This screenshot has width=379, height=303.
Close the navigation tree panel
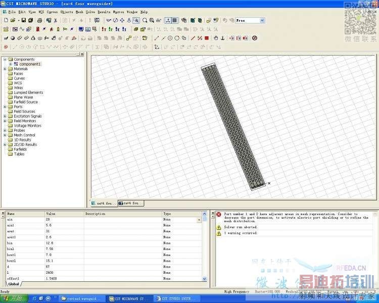click(82, 54)
